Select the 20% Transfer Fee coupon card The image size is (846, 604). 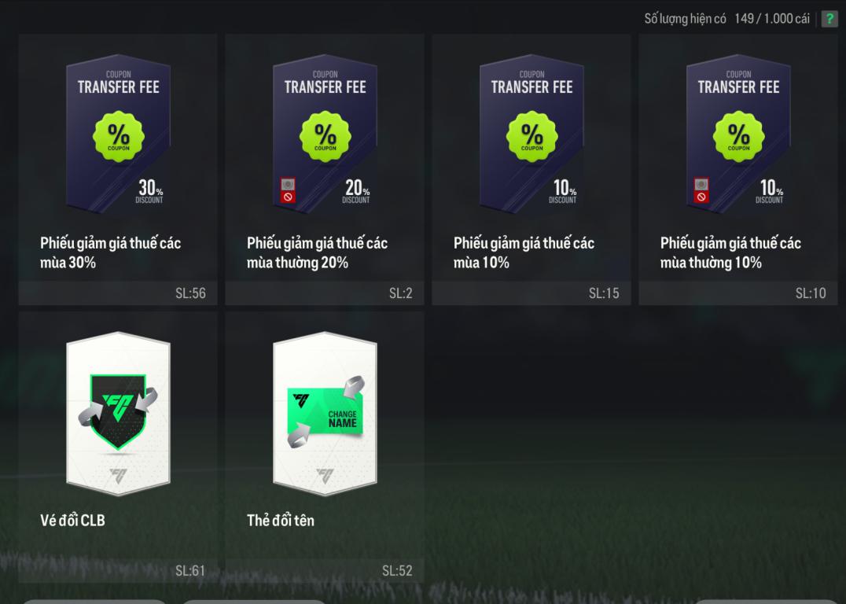coord(325,134)
